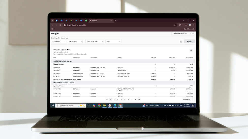This screenshot has width=248, height=139.
Task: Open report column settings icon
Action: [x=191, y=50]
